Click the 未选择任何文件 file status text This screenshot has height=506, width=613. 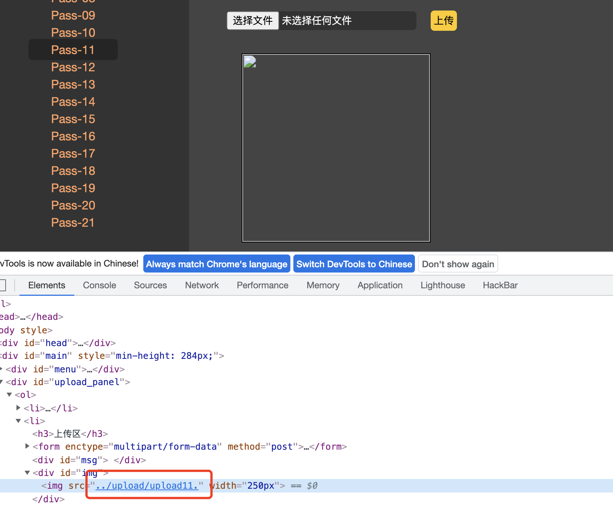(x=317, y=21)
